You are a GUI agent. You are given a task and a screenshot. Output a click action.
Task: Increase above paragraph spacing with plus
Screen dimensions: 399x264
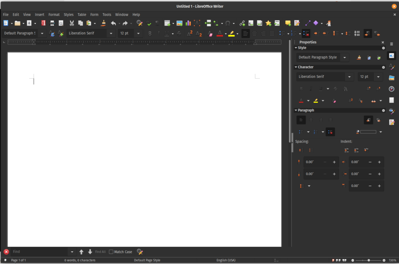(x=334, y=162)
